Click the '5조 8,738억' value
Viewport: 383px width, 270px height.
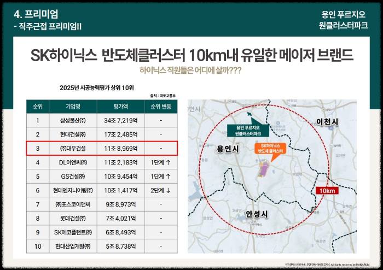121,246
